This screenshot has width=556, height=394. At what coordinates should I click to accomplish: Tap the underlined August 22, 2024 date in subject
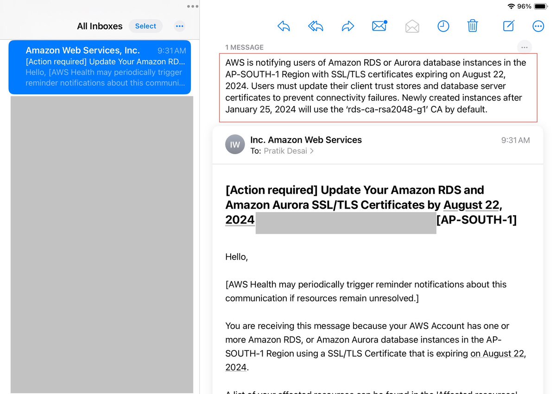473,205
